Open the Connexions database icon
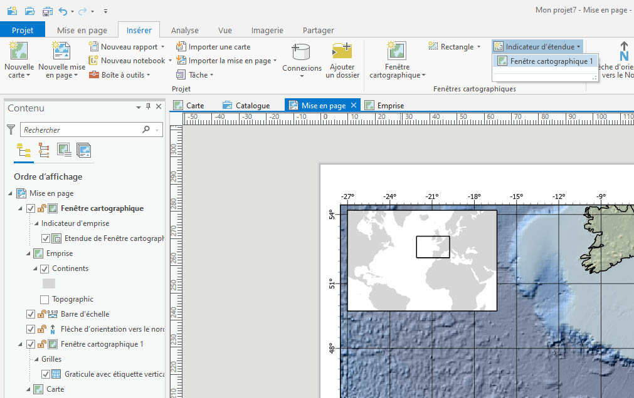The height and width of the screenshot is (398, 634). pyautogui.click(x=302, y=52)
